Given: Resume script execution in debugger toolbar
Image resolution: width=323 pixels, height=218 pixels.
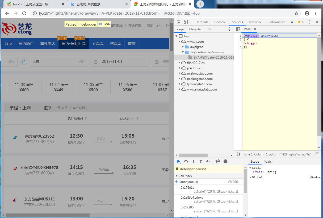Looking at the screenshot, I should click(x=179, y=161).
